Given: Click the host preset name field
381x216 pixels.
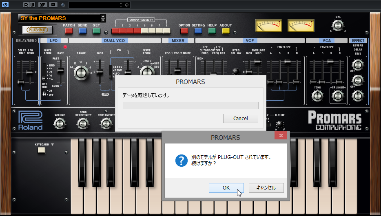Looking at the screenshot, I should tap(94, 4).
